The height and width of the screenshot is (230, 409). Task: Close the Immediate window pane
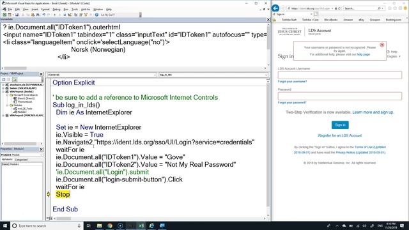coord(268,20)
